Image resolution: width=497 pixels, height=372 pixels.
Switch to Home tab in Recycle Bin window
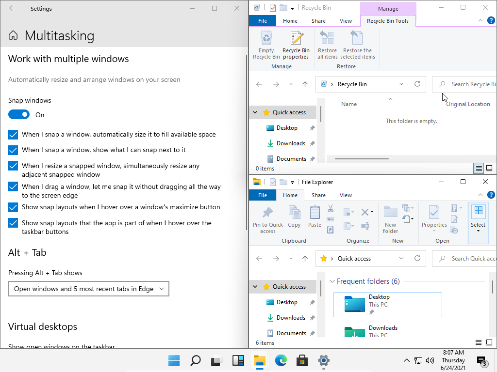point(290,21)
